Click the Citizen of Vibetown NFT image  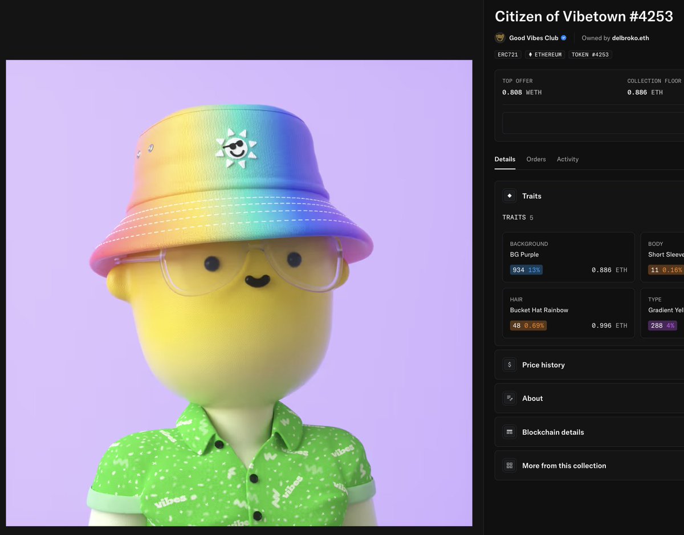click(x=239, y=293)
